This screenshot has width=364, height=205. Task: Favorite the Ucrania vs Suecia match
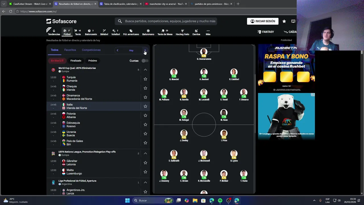point(145,134)
